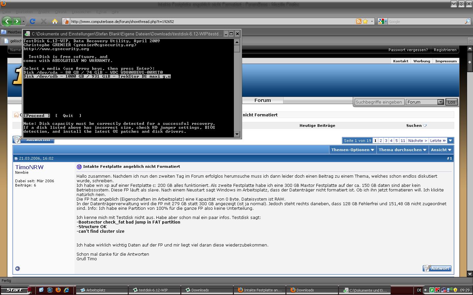The image size is (473, 295).
Task: Open the Lesezeichen menu
Action: click(81, 12)
